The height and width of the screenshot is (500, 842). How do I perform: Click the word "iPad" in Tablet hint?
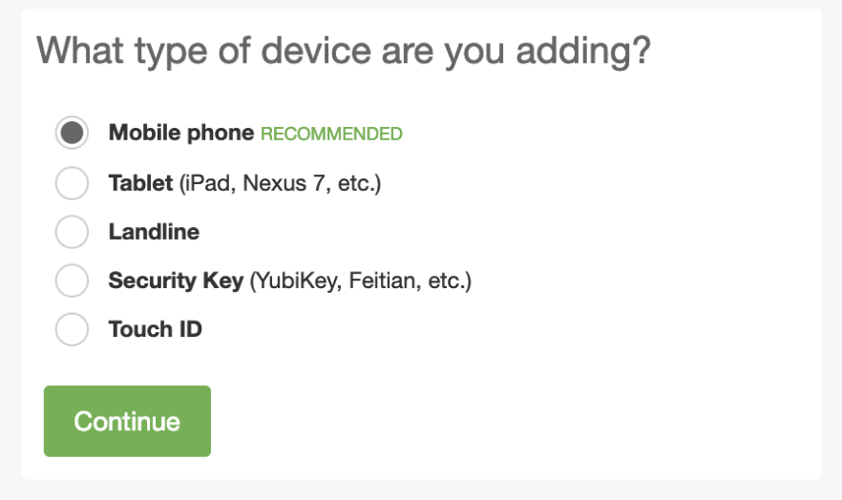pyautogui.click(x=208, y=182)
